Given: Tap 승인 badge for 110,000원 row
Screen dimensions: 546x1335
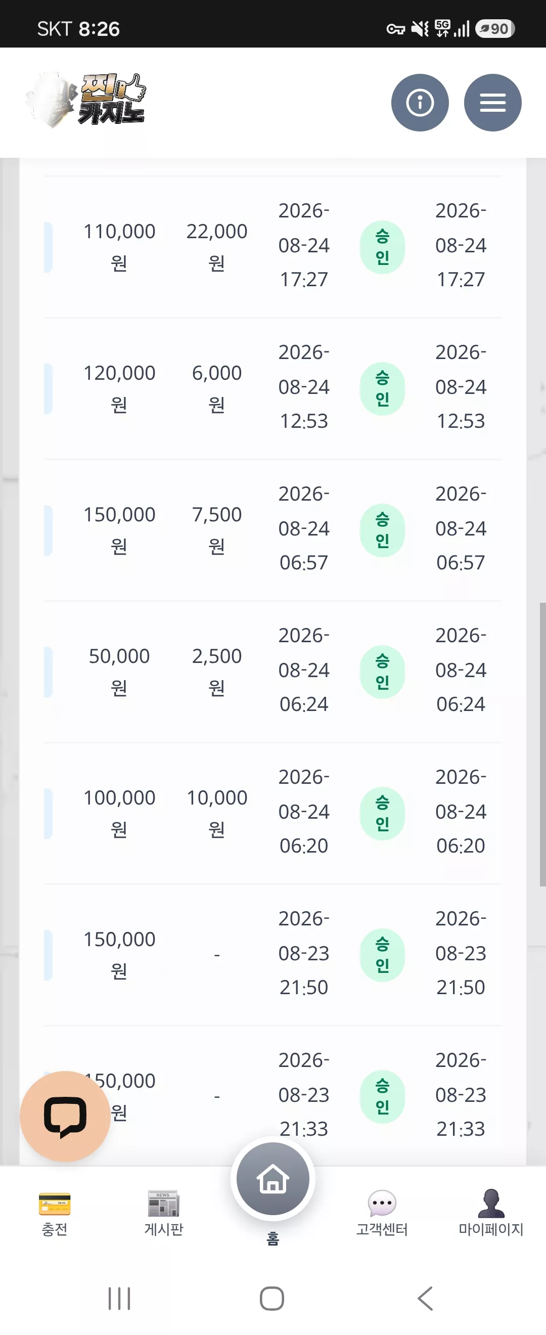Looking at the screenshot, I should (382, 247).
